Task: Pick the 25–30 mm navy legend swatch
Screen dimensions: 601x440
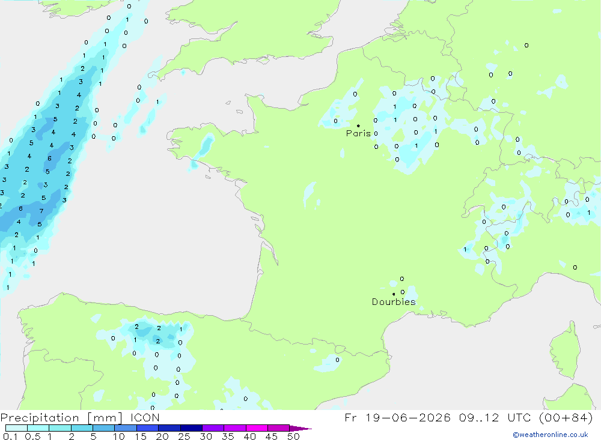Action: tap(191, 428)
